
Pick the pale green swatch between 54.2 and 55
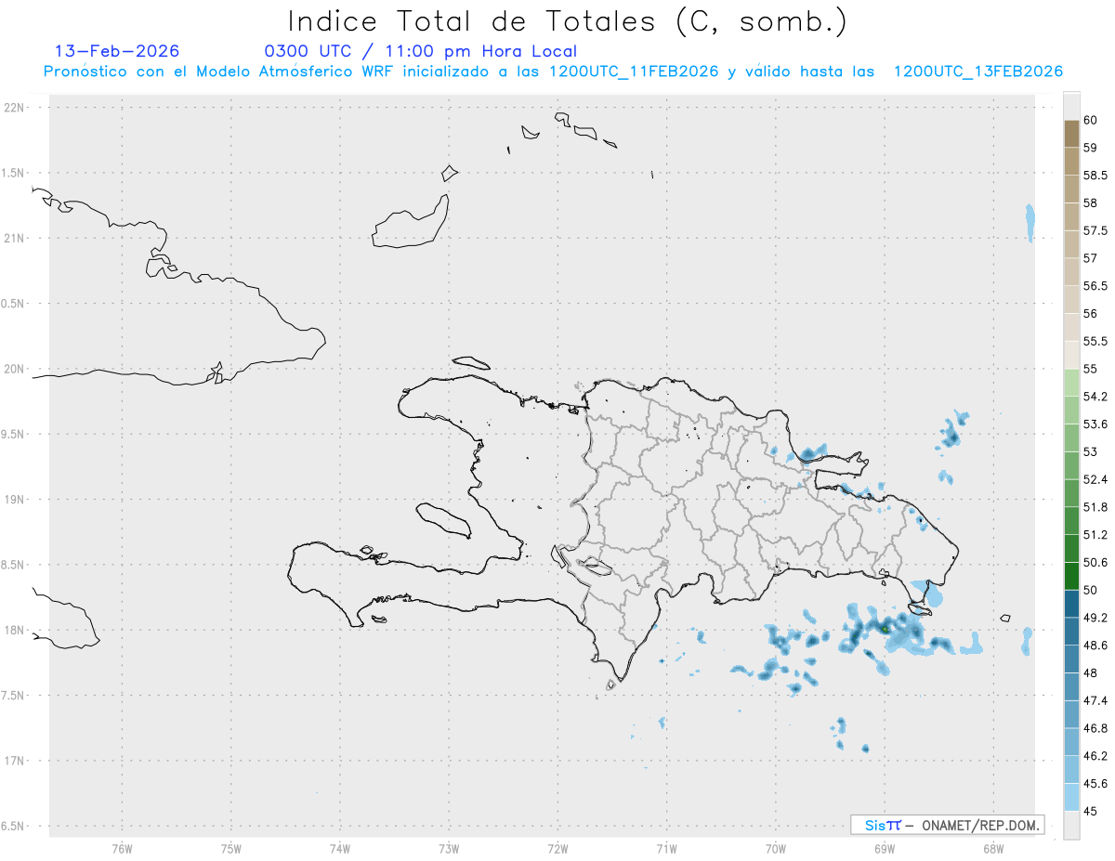1071,383
